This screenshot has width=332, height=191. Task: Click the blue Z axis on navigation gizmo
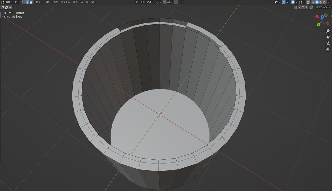322,17
